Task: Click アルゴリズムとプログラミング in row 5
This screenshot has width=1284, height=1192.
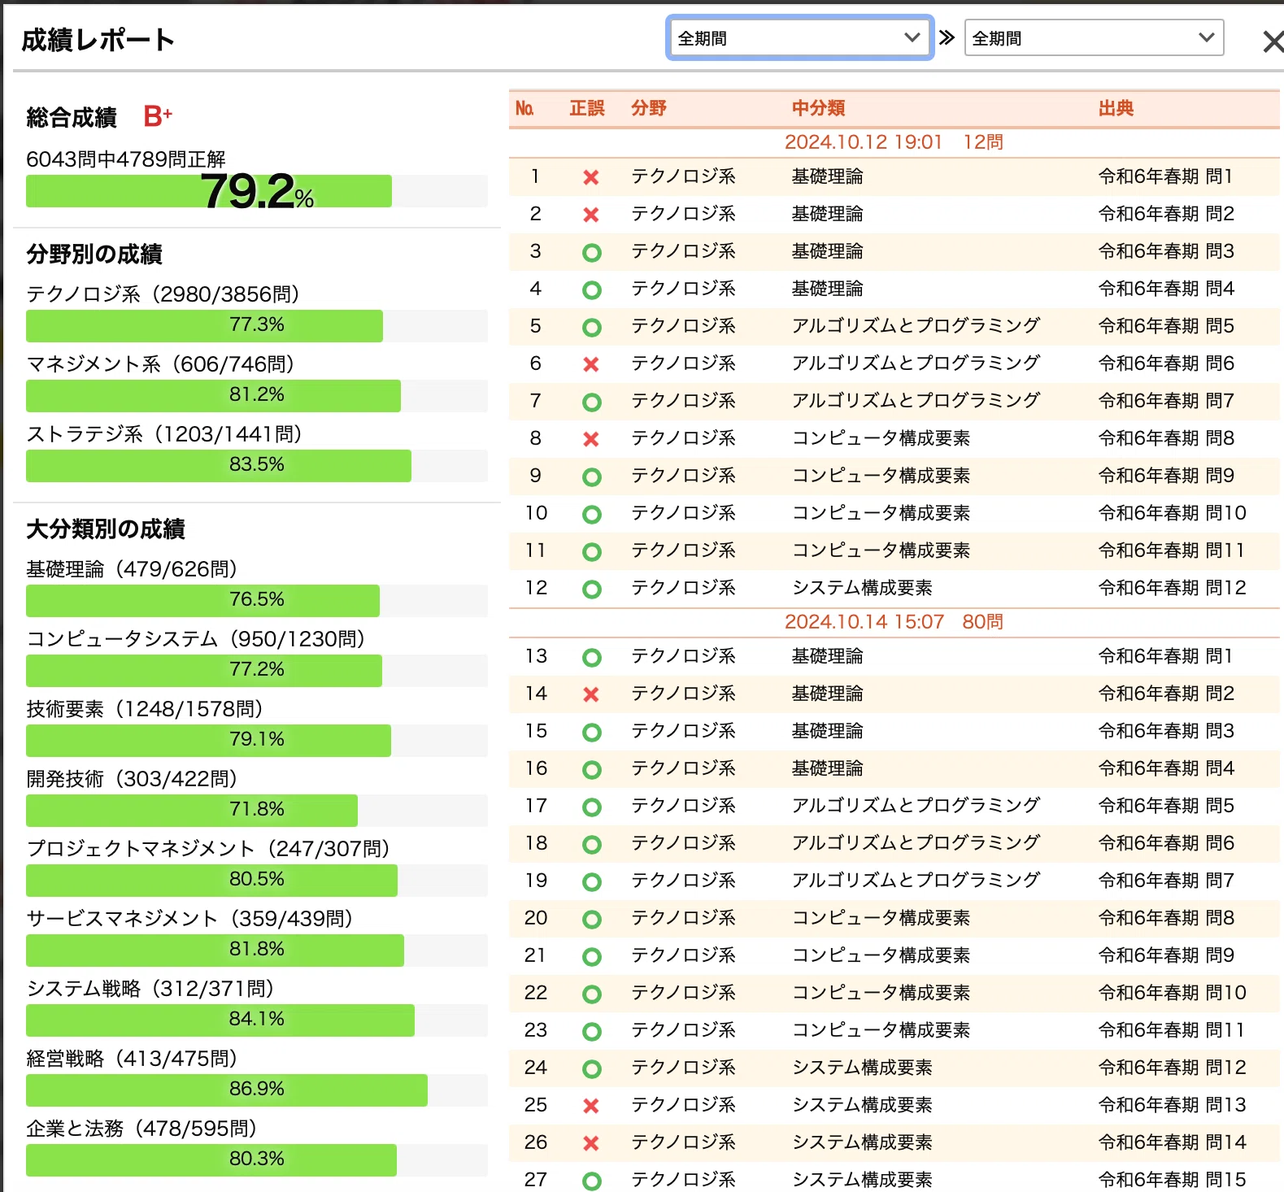Action: pos(916,326)
